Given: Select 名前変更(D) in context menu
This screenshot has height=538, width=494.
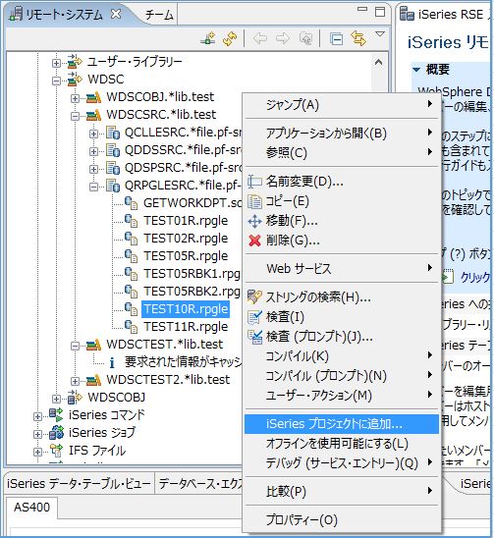Looking at the screenshot, I should [342, 182].
